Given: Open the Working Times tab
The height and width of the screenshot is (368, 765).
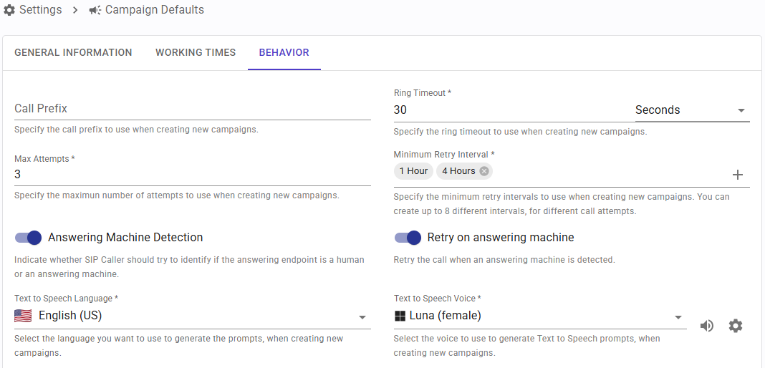Looking at the screenshot, I should pos(196,52).
